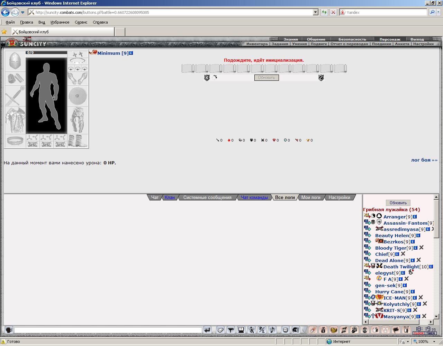Click the floppy disk save icon
The width and height of the screenshot is (443, 346).
pyautogui.click(x=241, y=330)
